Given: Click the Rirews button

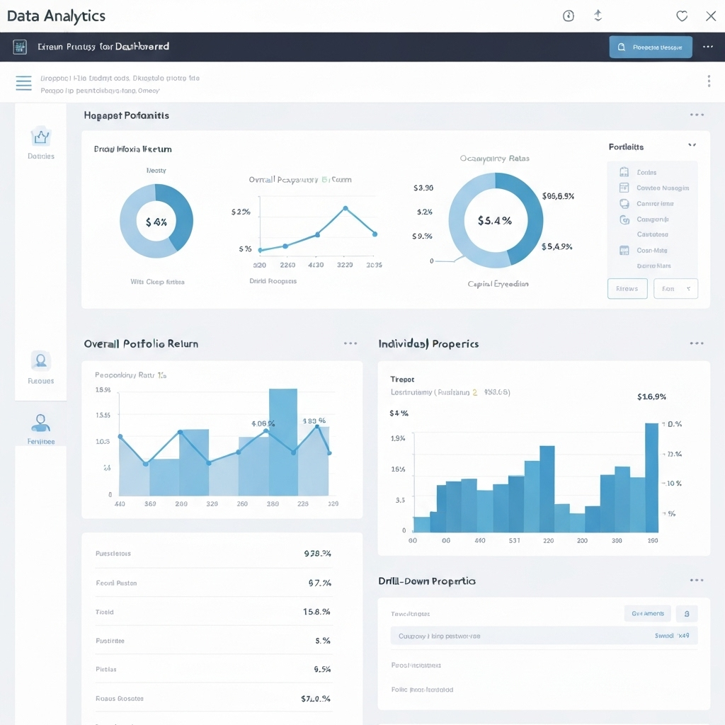Looking at the screenshot, I should click(x=627, y=289).
